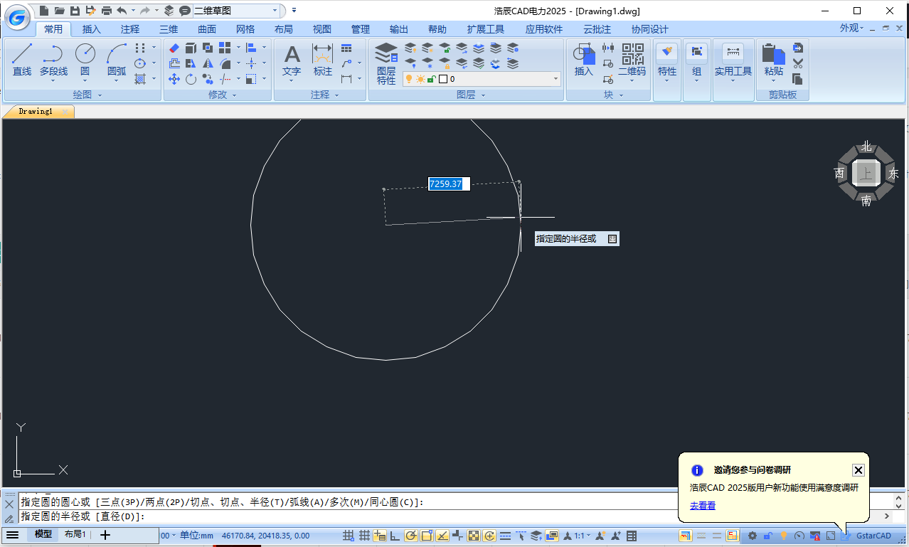
Task: Click the 去看看 survey link
Action: pyautogui.click(x=703, y=506)
